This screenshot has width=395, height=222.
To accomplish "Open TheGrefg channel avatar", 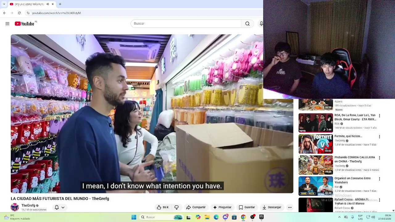I will click(x=15, y=207).
